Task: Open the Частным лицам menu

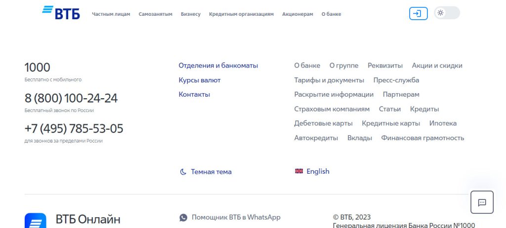Action: [111, 14]
